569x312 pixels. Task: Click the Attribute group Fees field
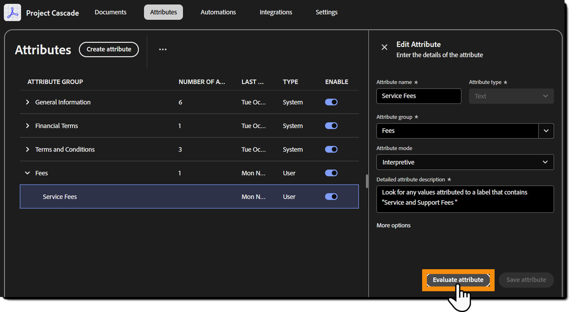pyautogui.click(x=457, y=131)
